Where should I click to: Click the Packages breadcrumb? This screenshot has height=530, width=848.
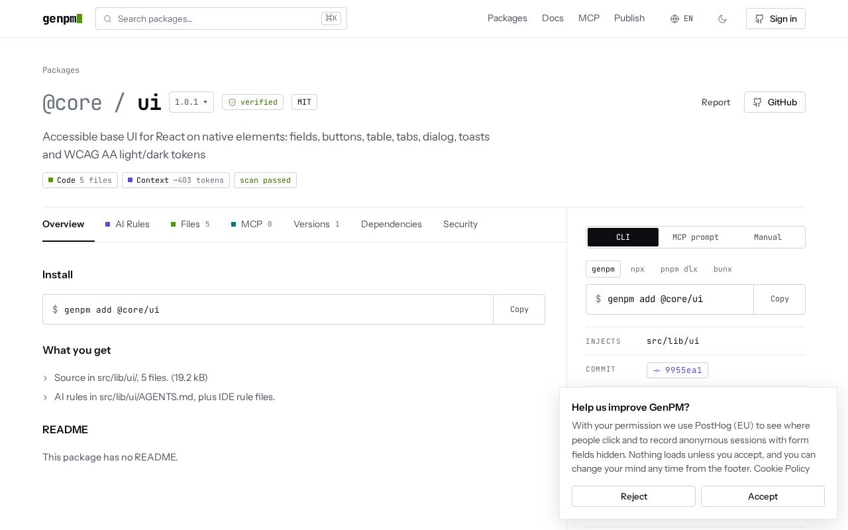tap(61, 70)
